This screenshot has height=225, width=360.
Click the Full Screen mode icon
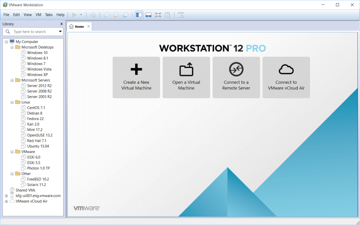point(158,15)
